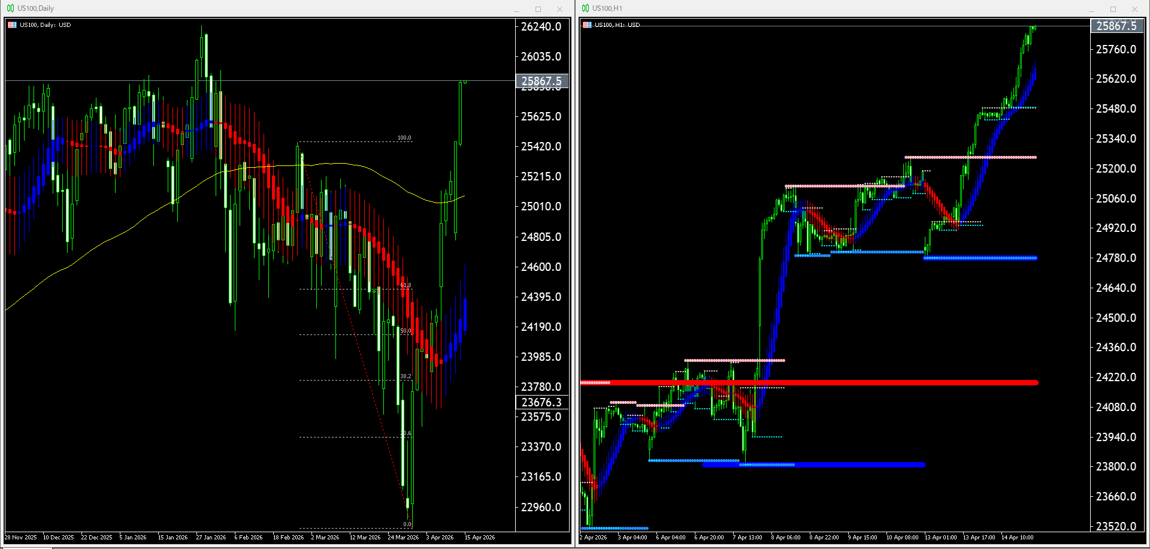Click the flag icon beside US100, H1: USD label

coord(587,25)
